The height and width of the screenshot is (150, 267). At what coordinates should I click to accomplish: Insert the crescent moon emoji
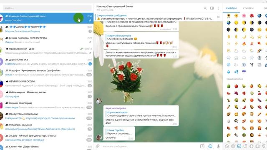[244, 37]
